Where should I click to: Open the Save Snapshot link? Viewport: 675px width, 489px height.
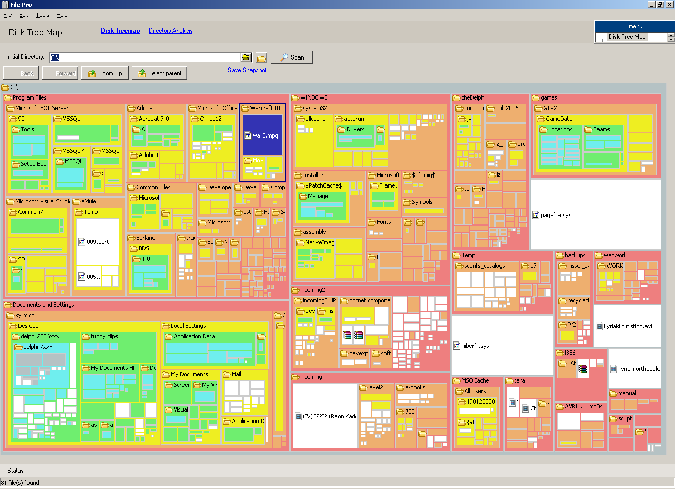(x=247, y=70)
